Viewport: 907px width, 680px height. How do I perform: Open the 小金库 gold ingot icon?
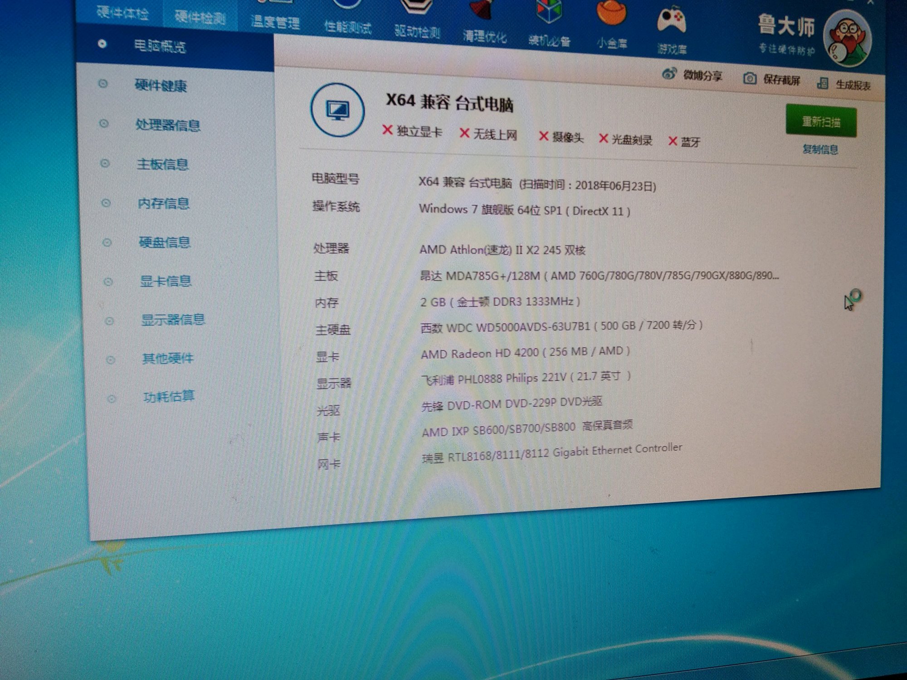(x=612, y=12)
